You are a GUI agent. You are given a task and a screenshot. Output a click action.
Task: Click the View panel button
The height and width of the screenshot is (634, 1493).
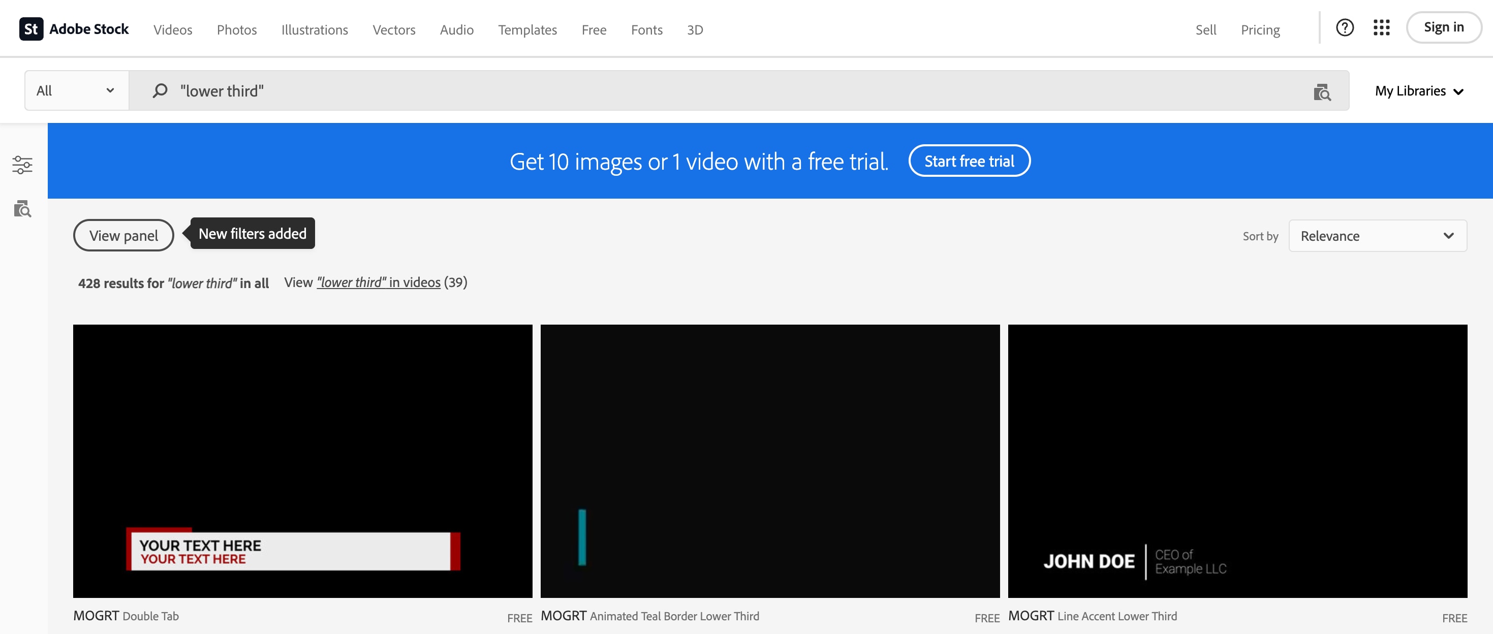[123, 235]
